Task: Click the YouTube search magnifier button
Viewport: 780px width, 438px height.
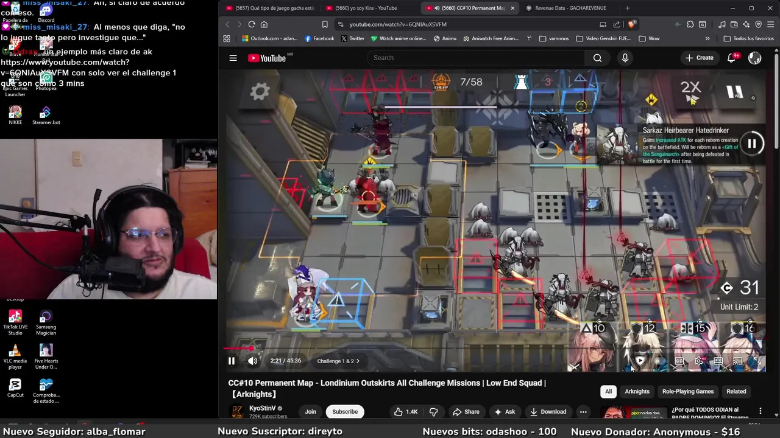Action: click(x=597, y=58)
